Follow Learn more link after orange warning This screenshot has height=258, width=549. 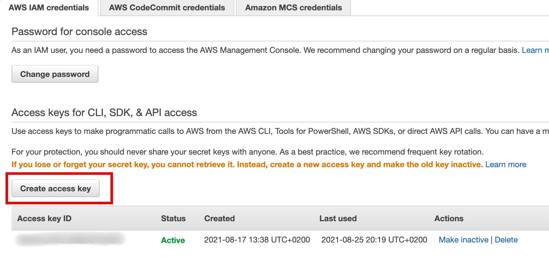(506, 165)
